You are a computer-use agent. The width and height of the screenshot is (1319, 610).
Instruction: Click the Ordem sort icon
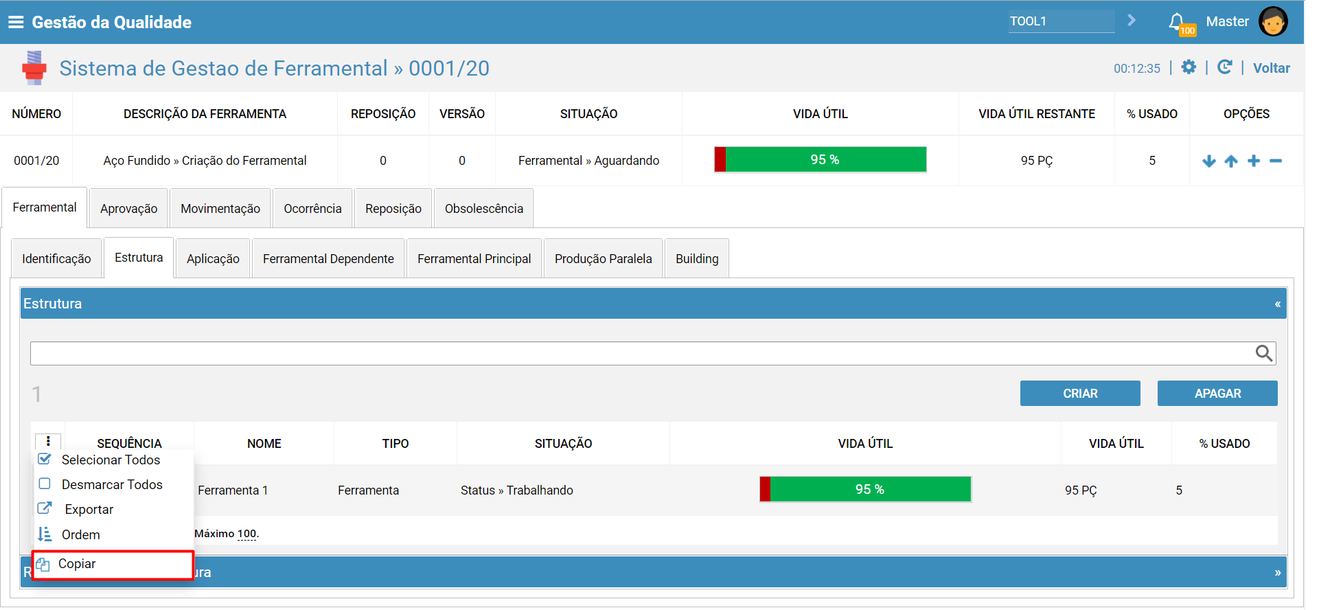click(x=45, y=534)
